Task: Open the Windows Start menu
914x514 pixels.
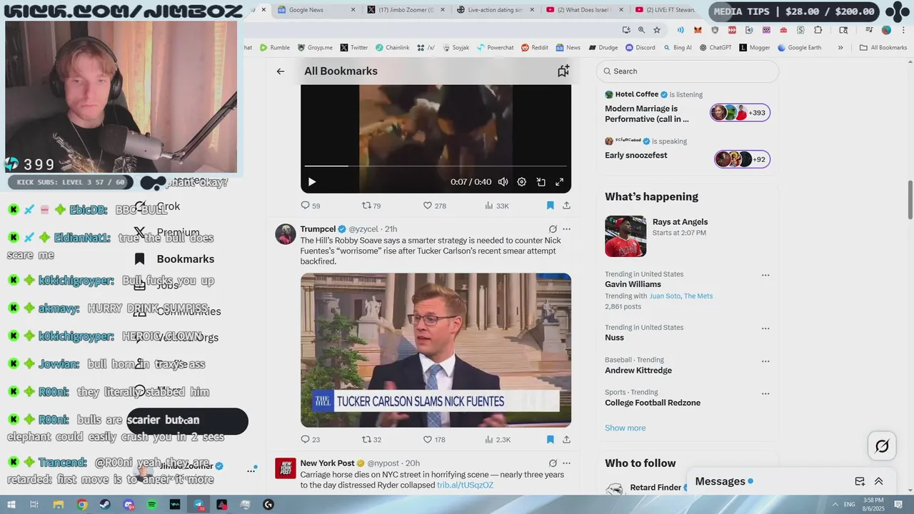Action: click(x=11, y=505)
